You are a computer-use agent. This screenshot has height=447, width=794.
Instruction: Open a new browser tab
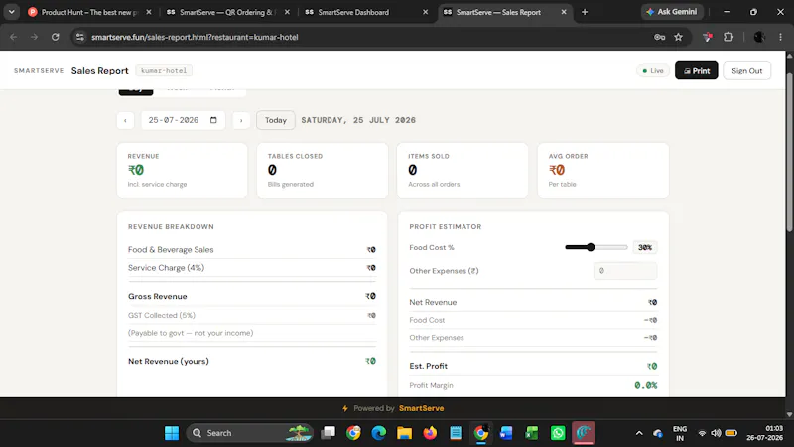[x=585, y=12]
